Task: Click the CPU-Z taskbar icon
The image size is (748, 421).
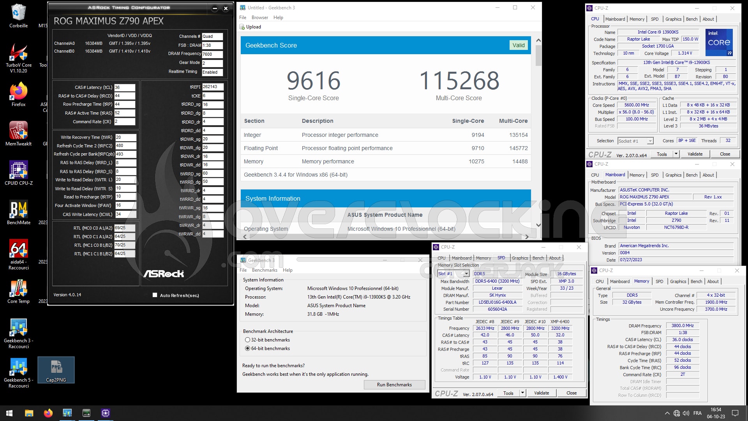Action: click(x=105, y=413)
